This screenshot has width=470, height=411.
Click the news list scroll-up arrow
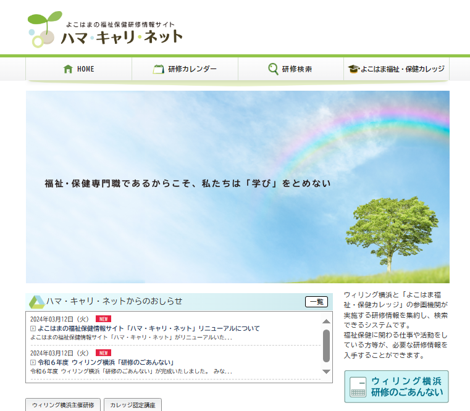326,322
